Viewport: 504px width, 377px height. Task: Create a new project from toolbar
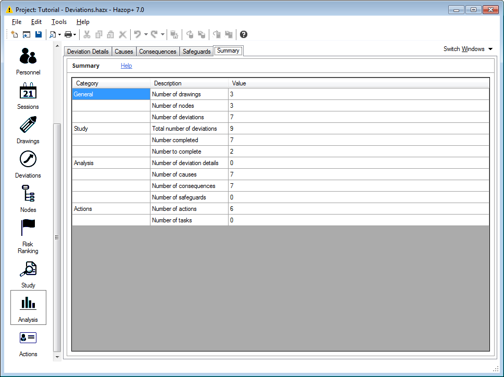tap(15, 34)
